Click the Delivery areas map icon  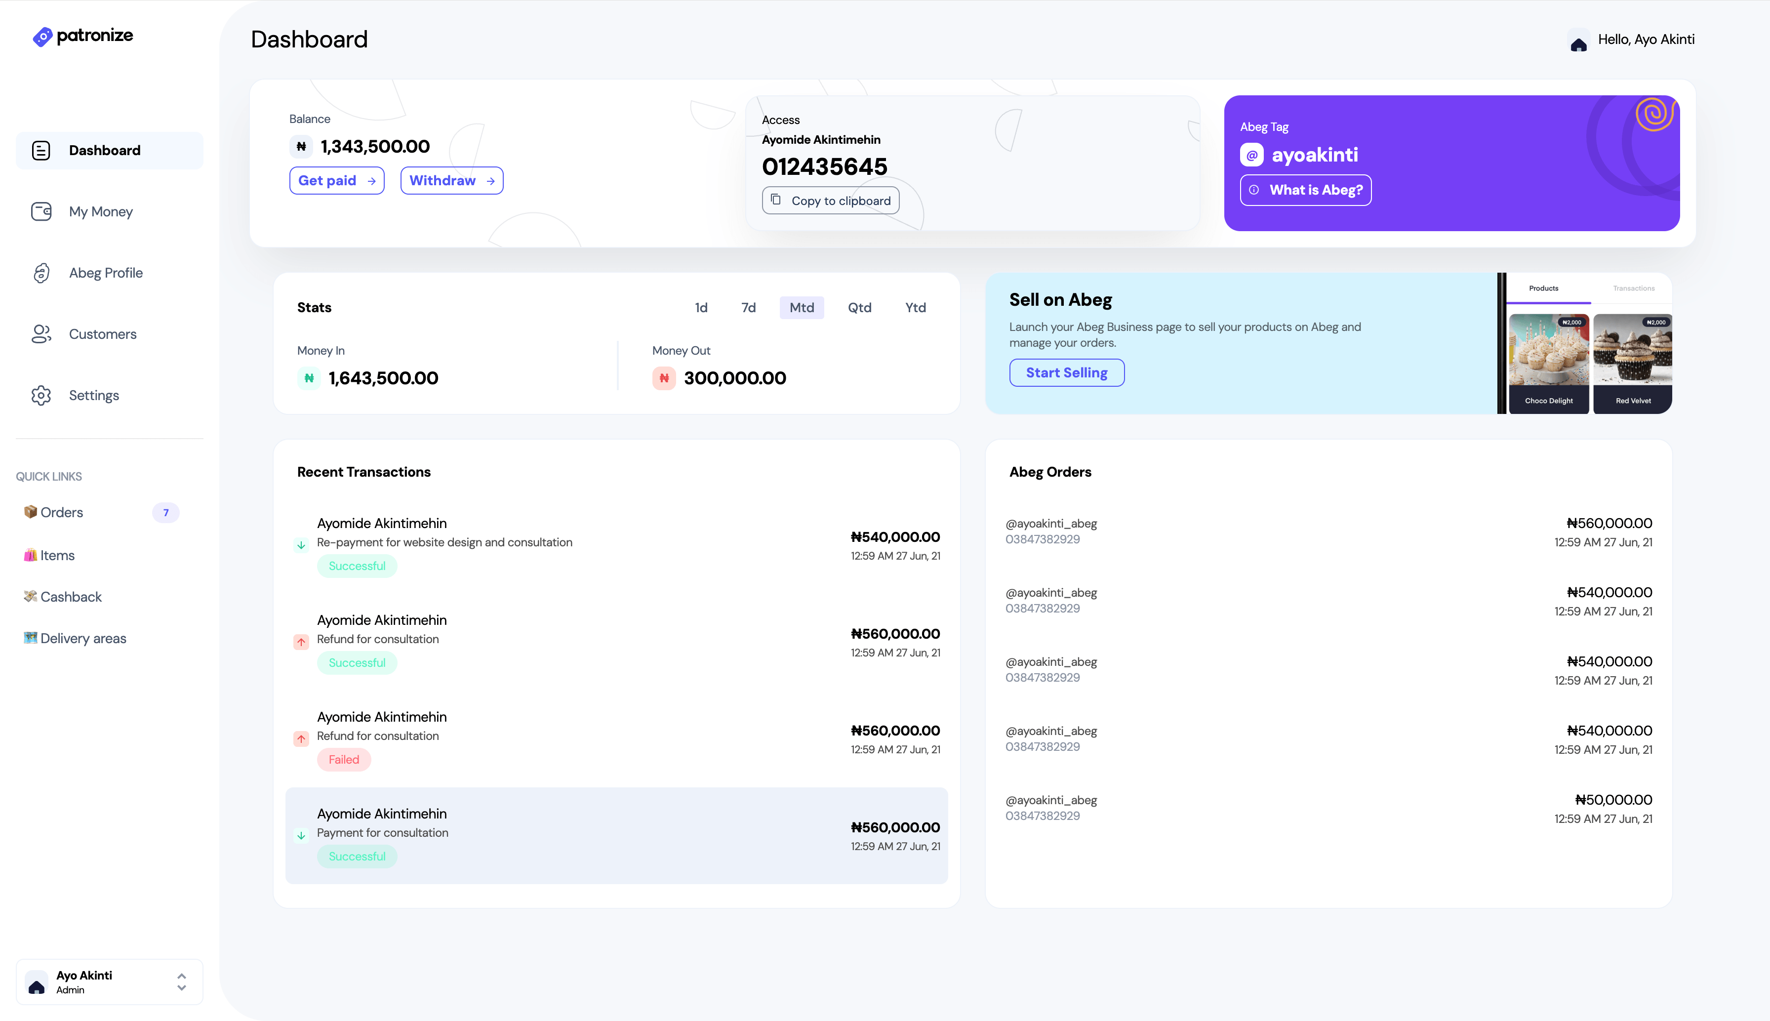pos(30,637)
